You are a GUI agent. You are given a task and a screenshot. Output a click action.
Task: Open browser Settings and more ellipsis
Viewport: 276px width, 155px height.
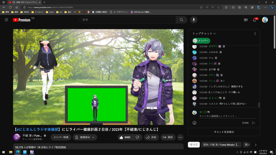click(x=265, y=7)
